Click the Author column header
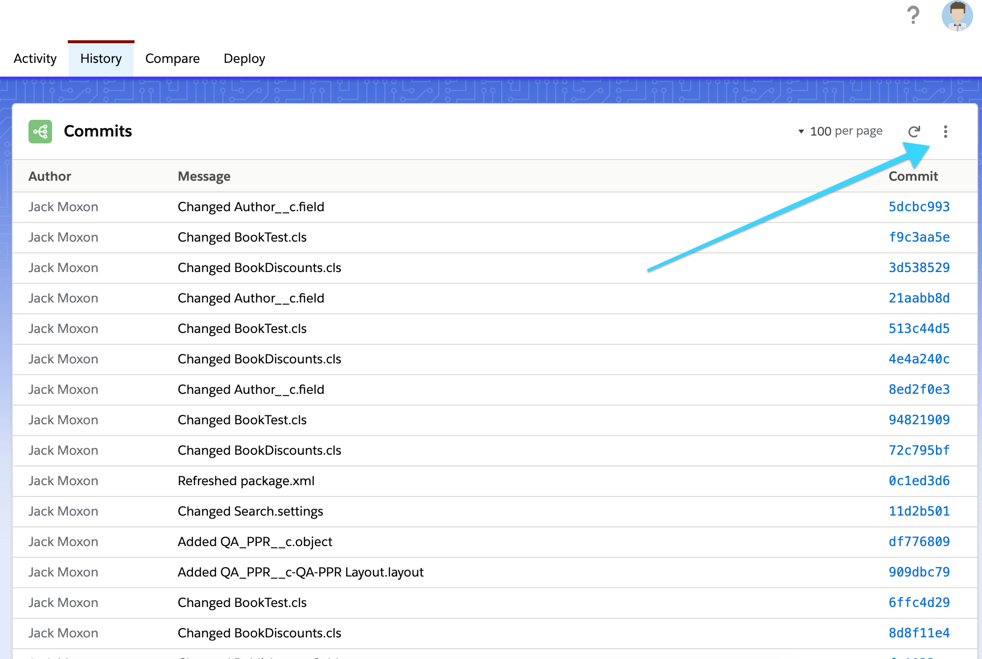Image resolution: width=982 pixels, height=659 pixels. [50, 176]
